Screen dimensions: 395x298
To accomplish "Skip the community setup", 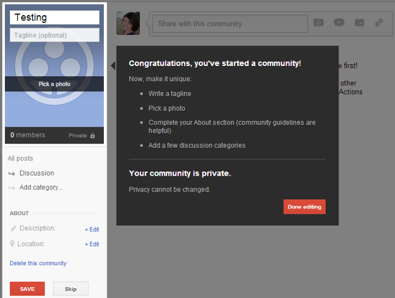I will click(x=70, y=289).
